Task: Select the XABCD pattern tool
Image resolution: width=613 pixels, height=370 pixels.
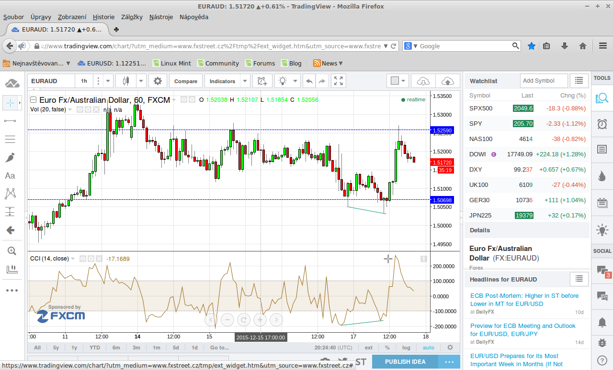Action: pos(10,194)
